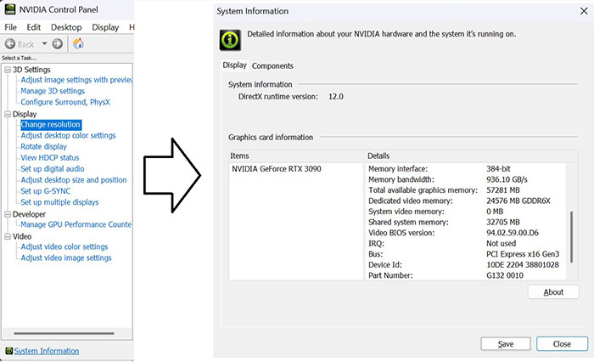Viewport: 594px width, 362px height.
Task: Collapse the Video tree node
Action: pos(7,236)
